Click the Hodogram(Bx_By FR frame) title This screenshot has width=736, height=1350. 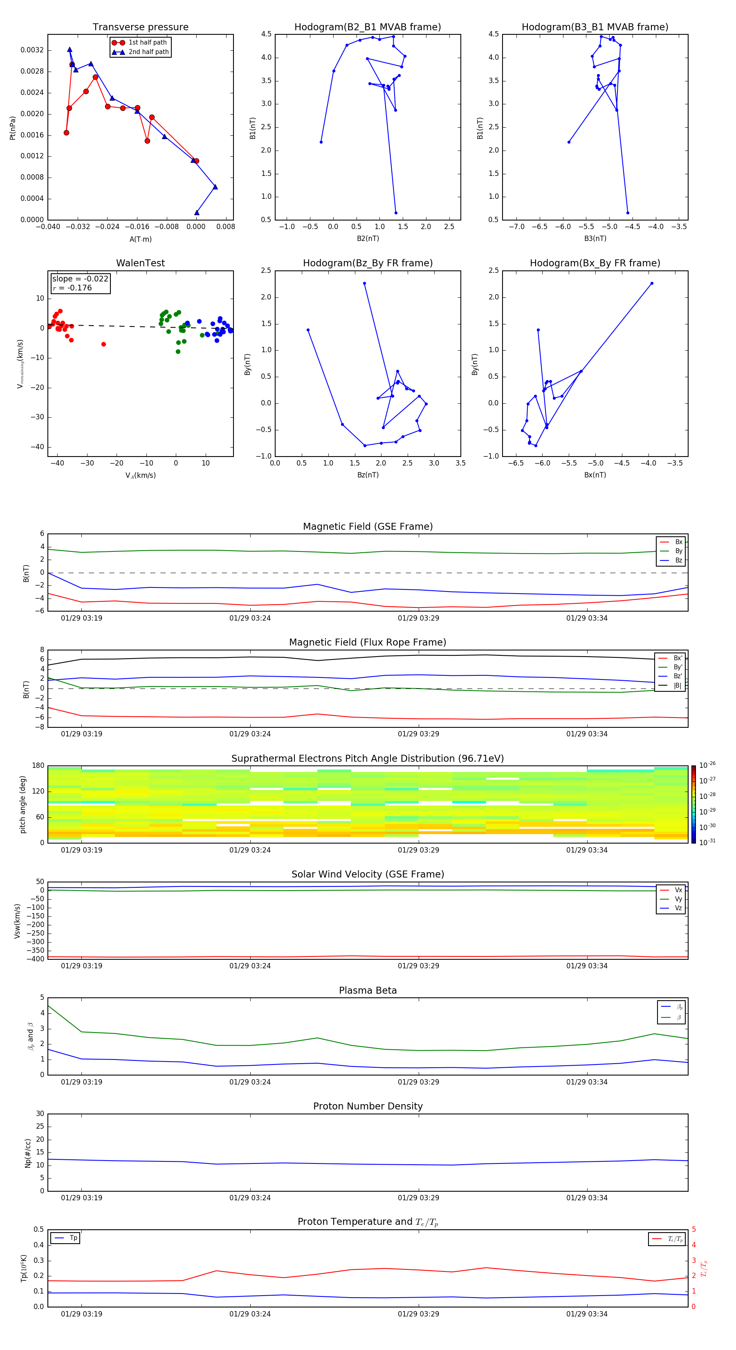[595, 263]
